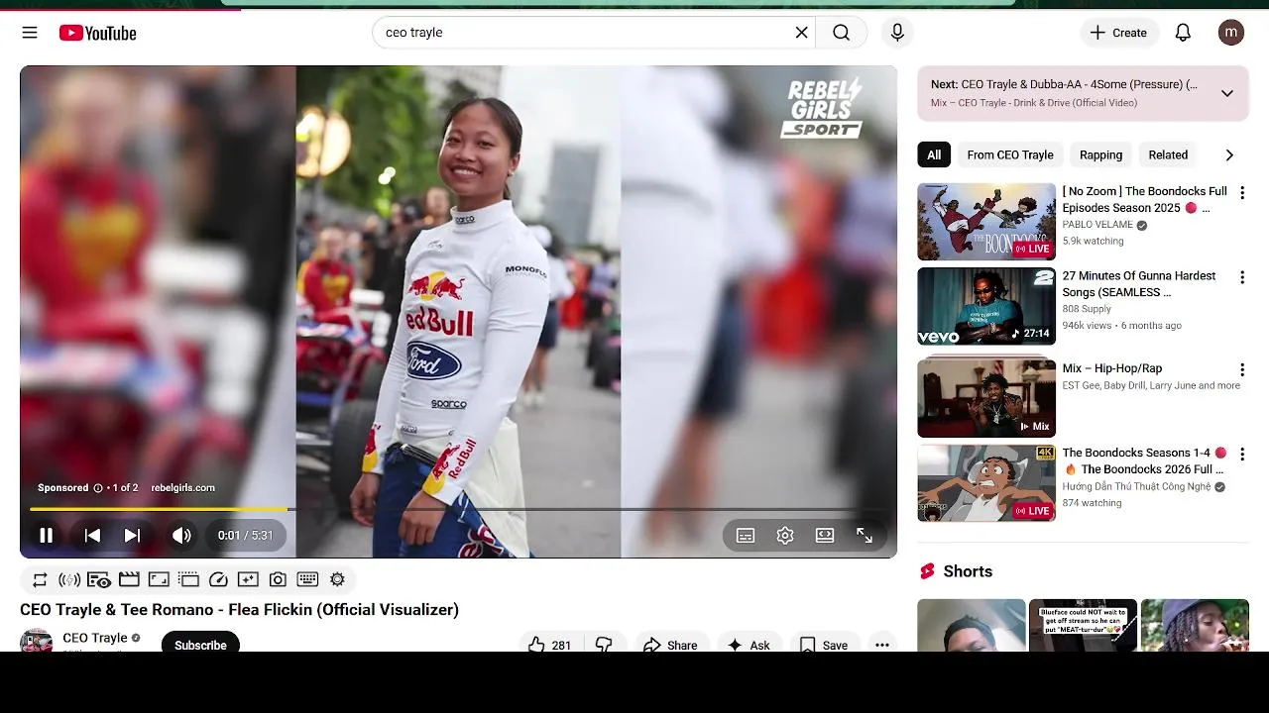This screenshot has height=713, width=1269.
Task: Select the All filter chip
Action: [x=934, y=154]
